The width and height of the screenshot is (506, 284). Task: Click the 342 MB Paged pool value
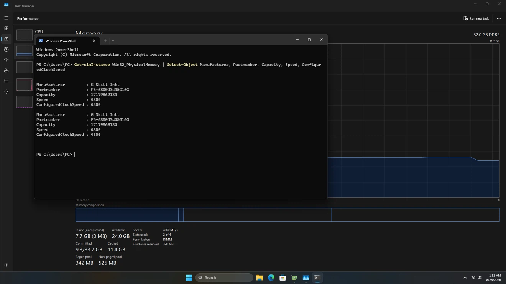tap(84, 263)
